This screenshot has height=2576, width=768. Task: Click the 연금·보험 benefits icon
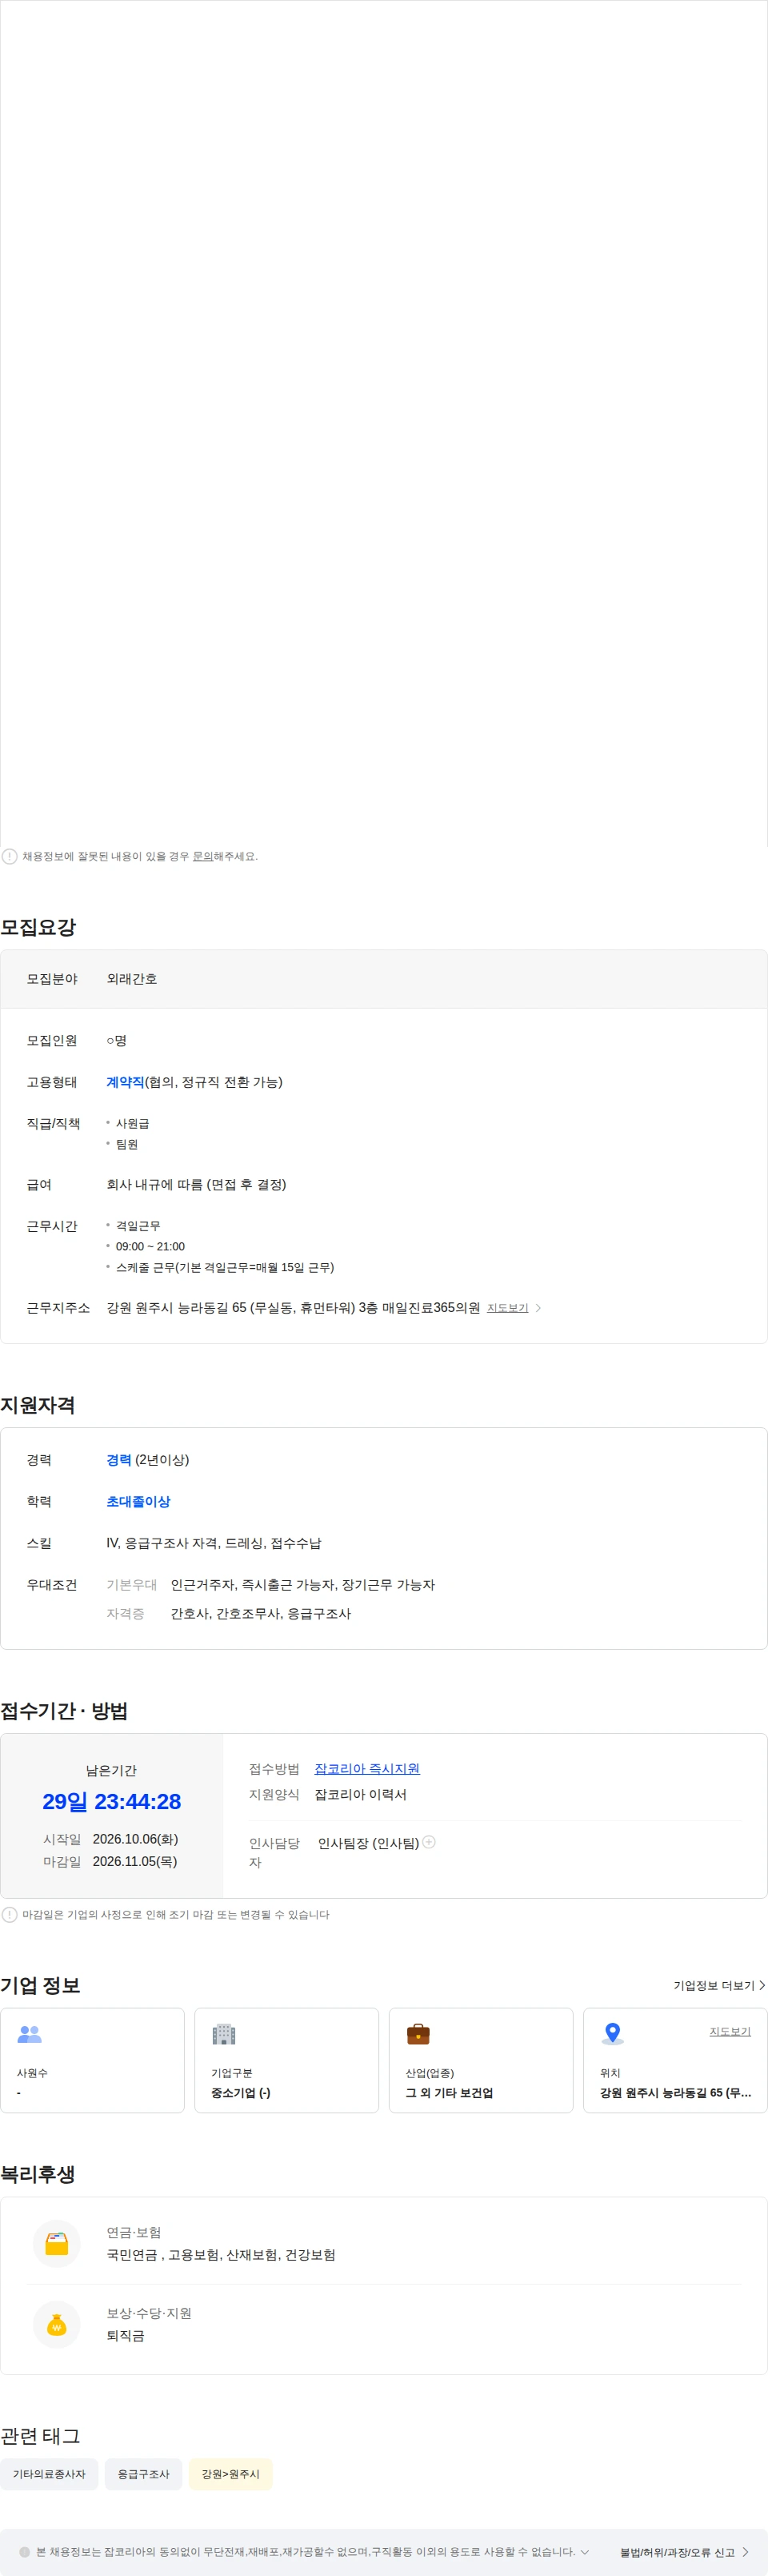click(x=57, y=2243)
